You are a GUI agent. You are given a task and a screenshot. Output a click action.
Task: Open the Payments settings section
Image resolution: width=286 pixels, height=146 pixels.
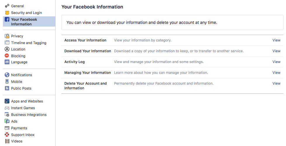[x=19, y=128]
